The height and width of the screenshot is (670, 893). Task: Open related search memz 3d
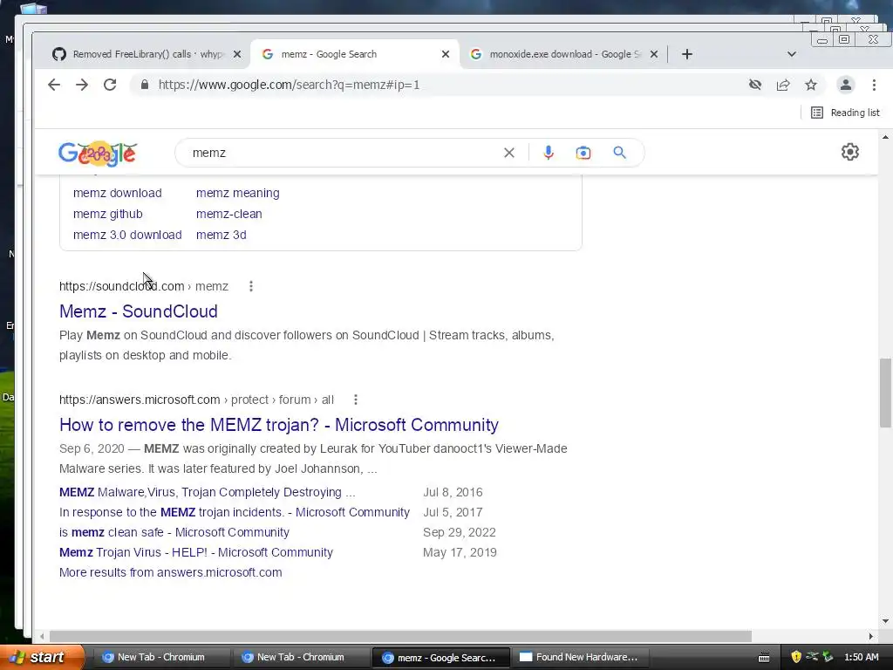(221, 235)
